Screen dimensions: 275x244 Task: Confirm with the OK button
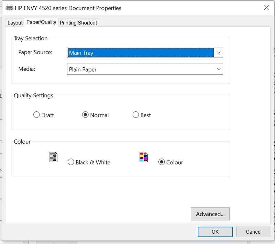[x=215, y=232]
